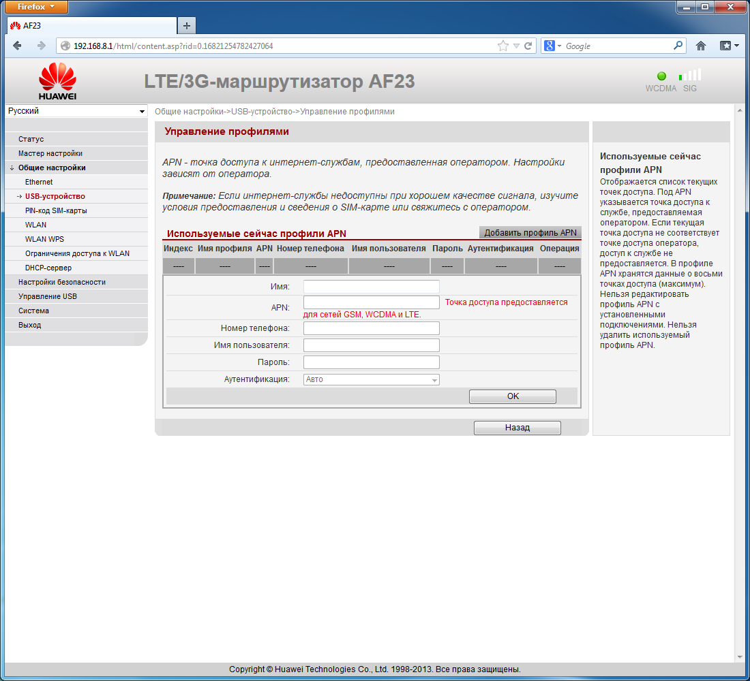The height and width of the screenshot is (681, 750).
Task: Open new tab with plus button
Action: pyautogui.click(x=187, y=26)
